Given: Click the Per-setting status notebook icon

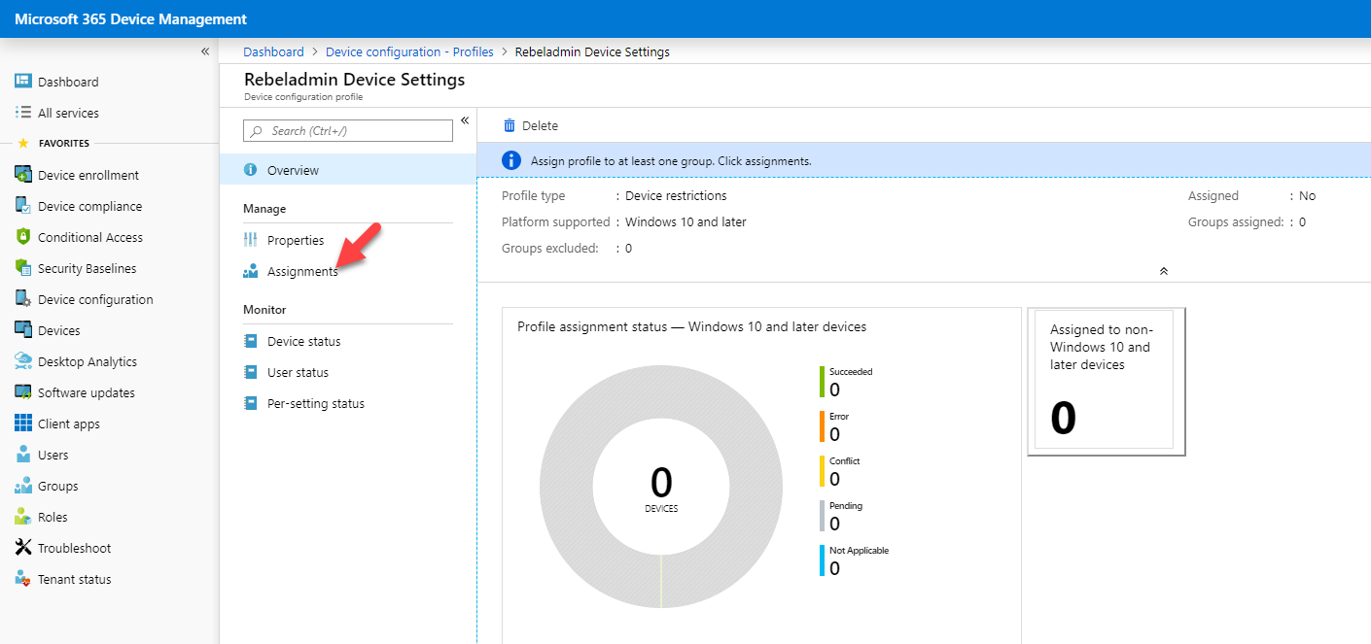Looking at the screenshot, I should coord(250,403).
